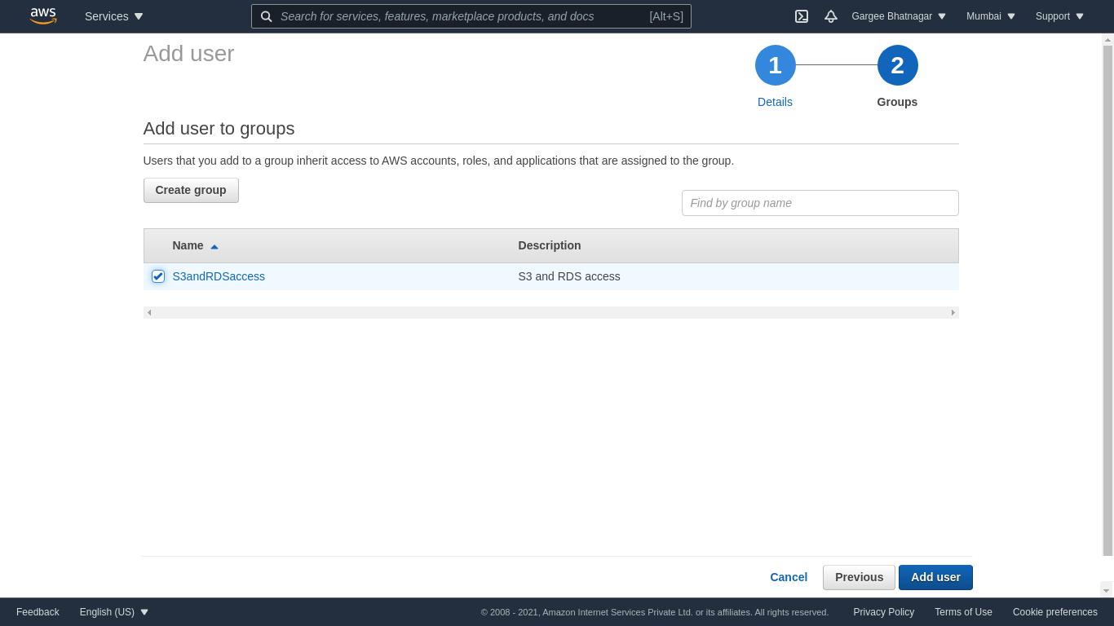Open the Terms of Use link
Screen dimensions: 1114x626
963,612
